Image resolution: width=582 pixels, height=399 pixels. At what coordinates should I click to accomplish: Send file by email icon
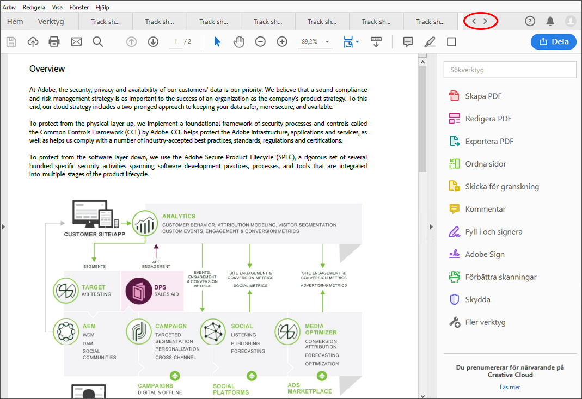point(76,41)
